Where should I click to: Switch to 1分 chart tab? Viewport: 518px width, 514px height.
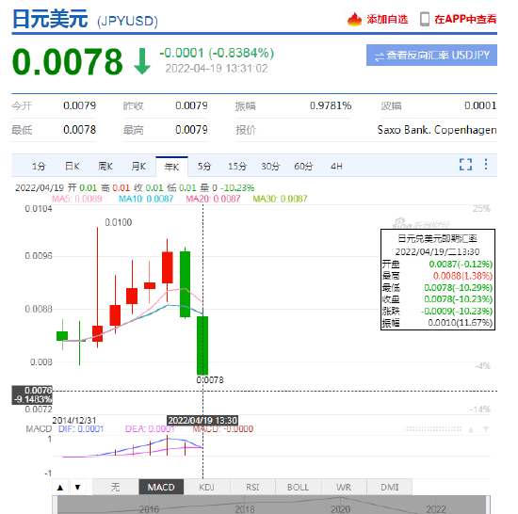point(39,166)
